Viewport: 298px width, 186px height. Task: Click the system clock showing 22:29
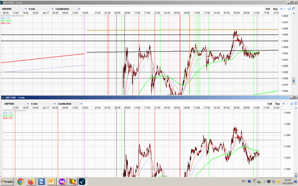288,181
